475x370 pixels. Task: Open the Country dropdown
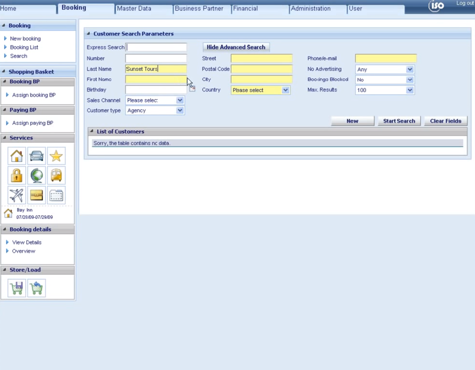pos(285,90)
